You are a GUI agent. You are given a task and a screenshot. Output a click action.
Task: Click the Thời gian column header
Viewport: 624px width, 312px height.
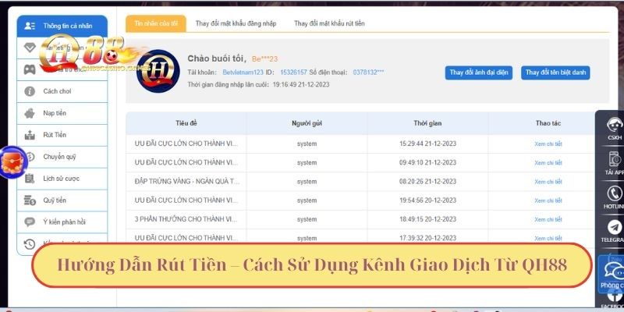[427, 123]
